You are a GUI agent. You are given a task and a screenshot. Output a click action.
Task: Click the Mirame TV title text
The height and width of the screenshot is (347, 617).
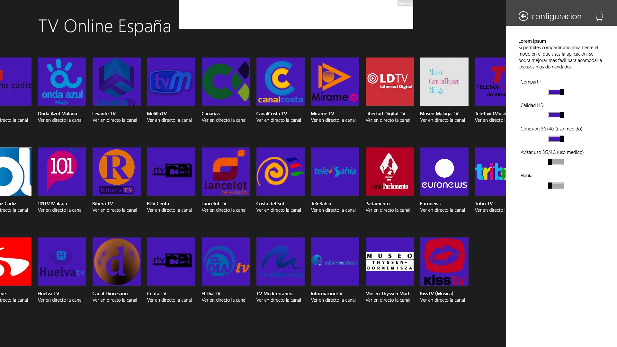[322, 114]
